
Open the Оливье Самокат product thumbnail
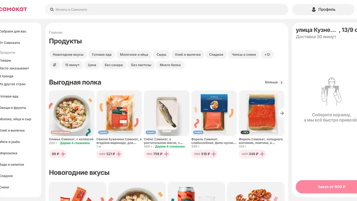tap(72, 113)
